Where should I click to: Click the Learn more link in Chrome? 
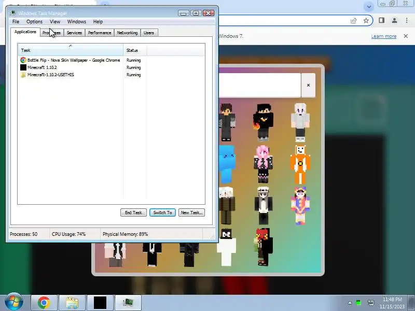click(383, 36)
